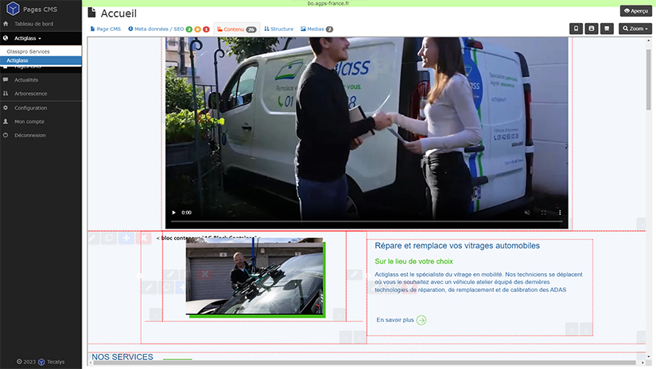Open the Medias tab
The height and width of the screenshot is (369, 656).
tap(316, 29)
